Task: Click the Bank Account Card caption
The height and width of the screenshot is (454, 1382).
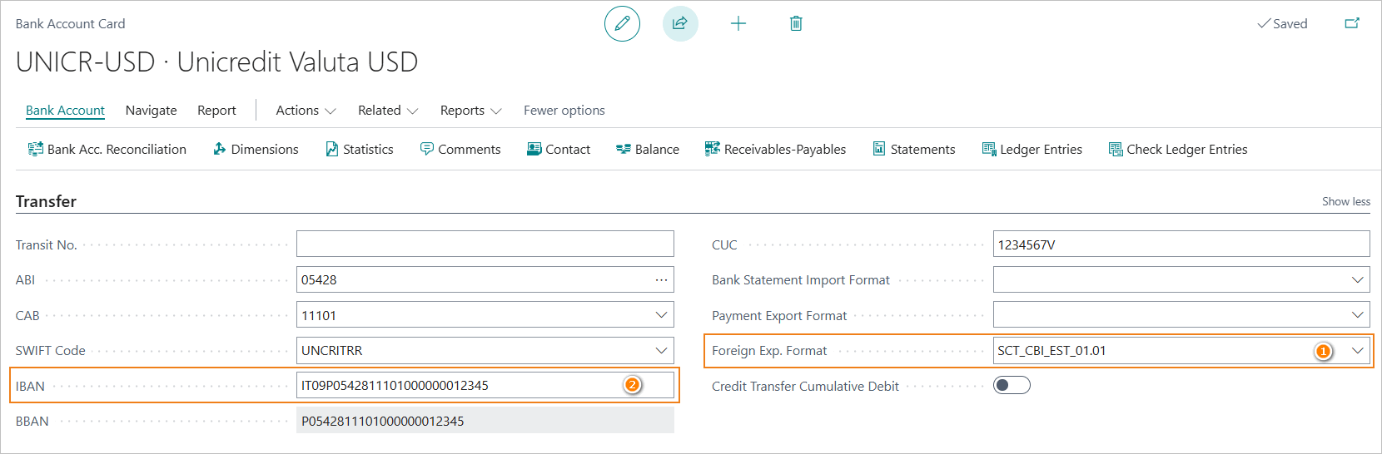Action: point(70,23)
